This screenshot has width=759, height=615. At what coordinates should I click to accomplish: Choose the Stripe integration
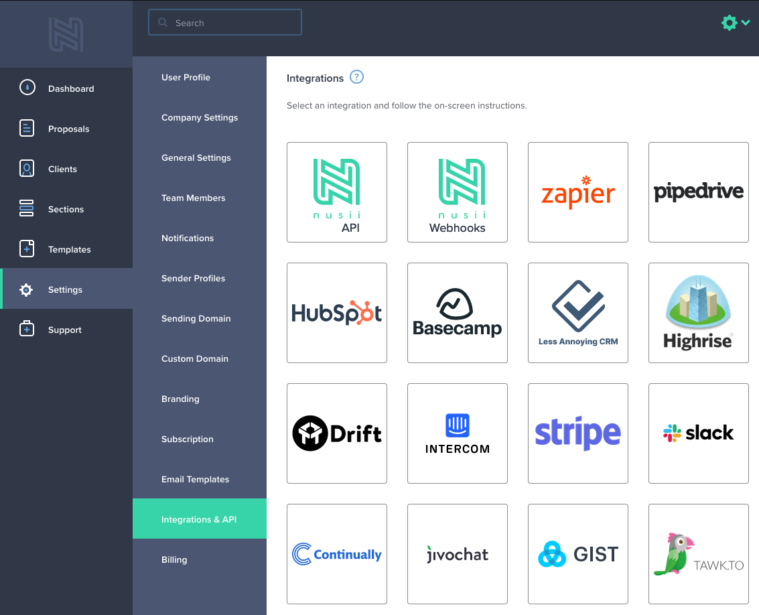point(578,433)
